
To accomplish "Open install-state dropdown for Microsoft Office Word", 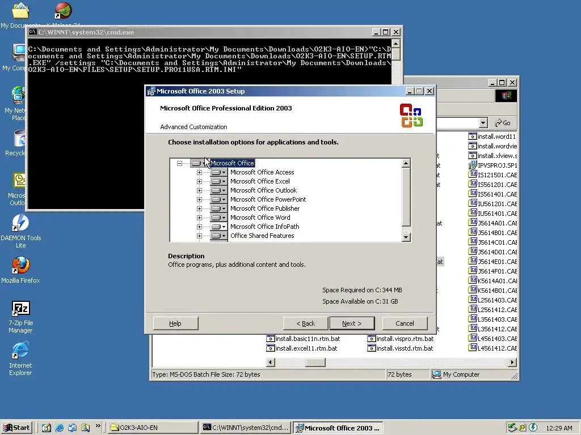I will pyautogui.click(x=218, y=217).
